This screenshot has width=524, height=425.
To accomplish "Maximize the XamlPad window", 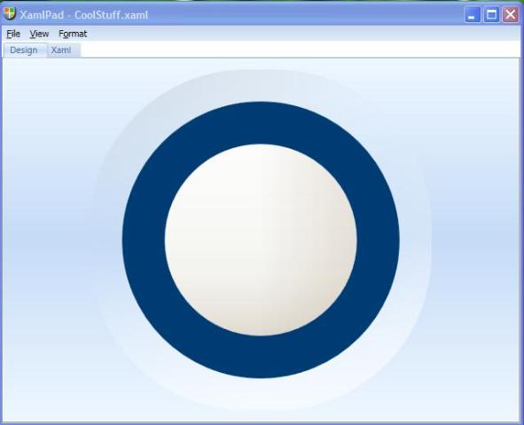I will (x=491, y=15).
